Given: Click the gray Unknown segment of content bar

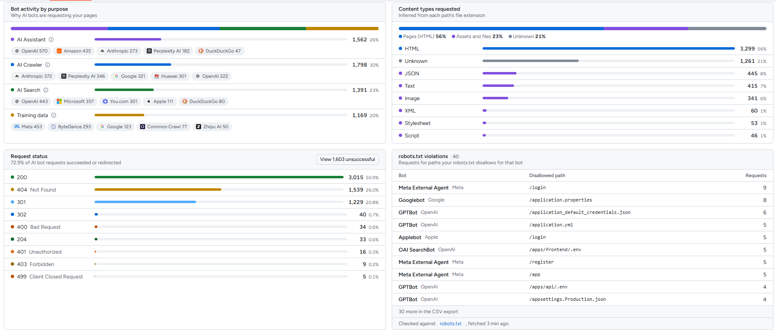Looking at the screenshot, I should 727,29.
